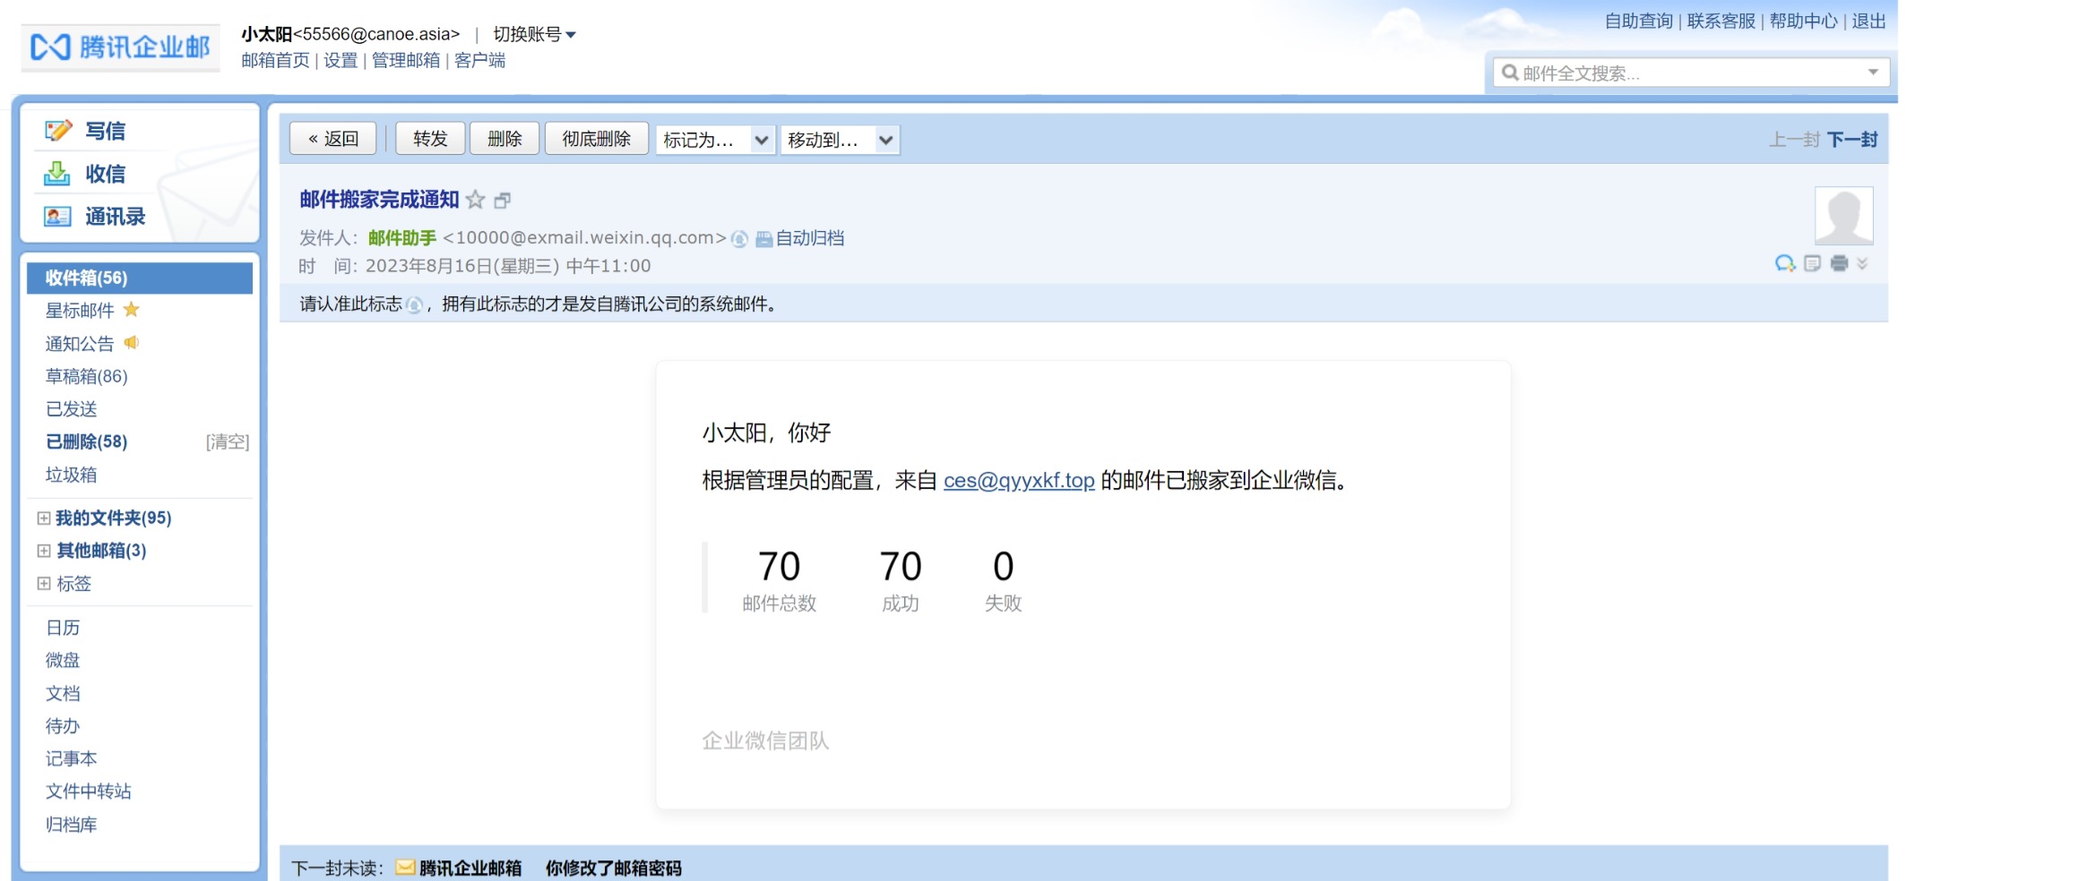Viewport: 2088px width, 881px height.
Task: Expand 我的文件夹 tree node
Action: point(43,517)
